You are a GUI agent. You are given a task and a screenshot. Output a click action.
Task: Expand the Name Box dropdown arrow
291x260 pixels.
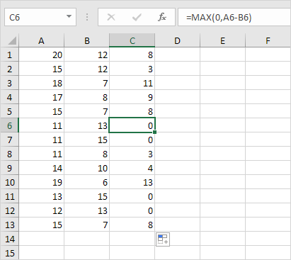pyautogui.click(x=69, y=17)
